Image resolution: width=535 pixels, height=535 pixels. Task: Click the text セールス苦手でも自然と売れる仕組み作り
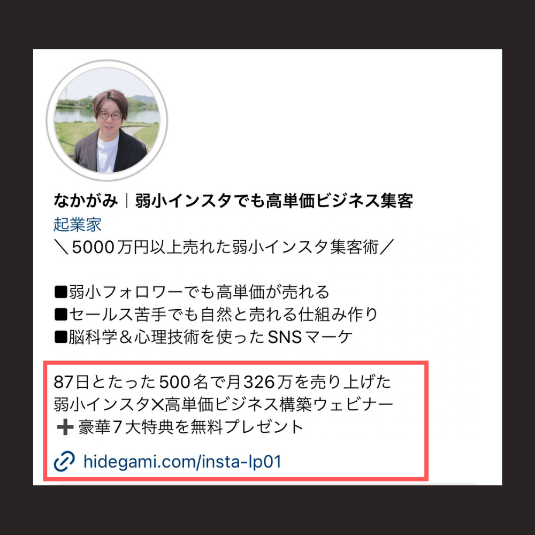pos(224,314)
